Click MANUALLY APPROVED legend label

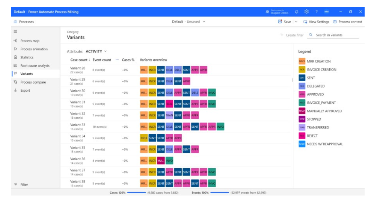(324, 111)
